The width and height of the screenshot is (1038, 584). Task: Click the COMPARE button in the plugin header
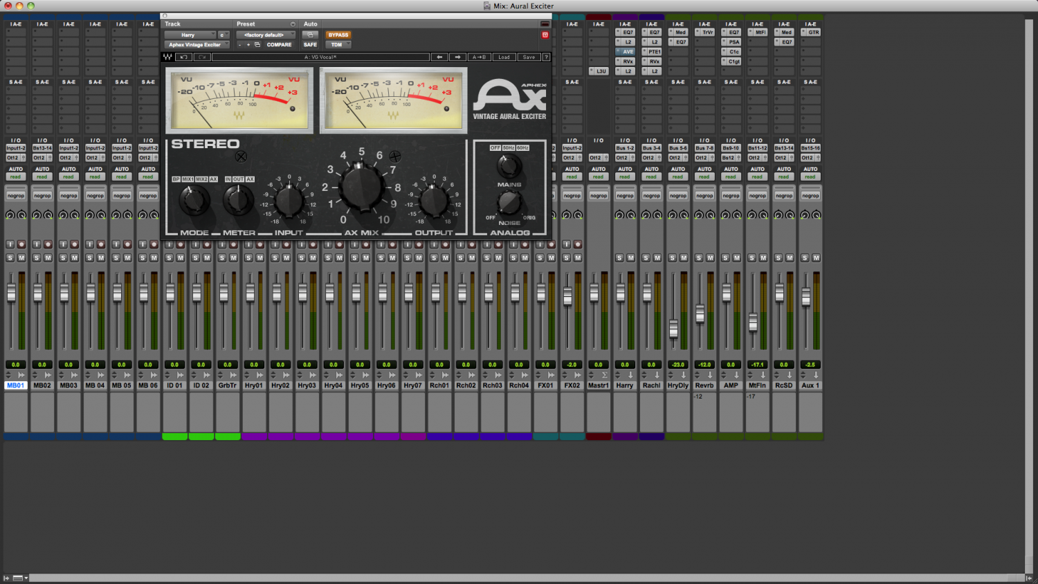click(x=279, y=44)
